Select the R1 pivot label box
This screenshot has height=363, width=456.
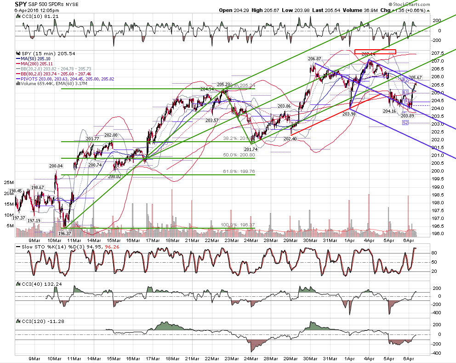pyautogui.click(x=405, y=93)
